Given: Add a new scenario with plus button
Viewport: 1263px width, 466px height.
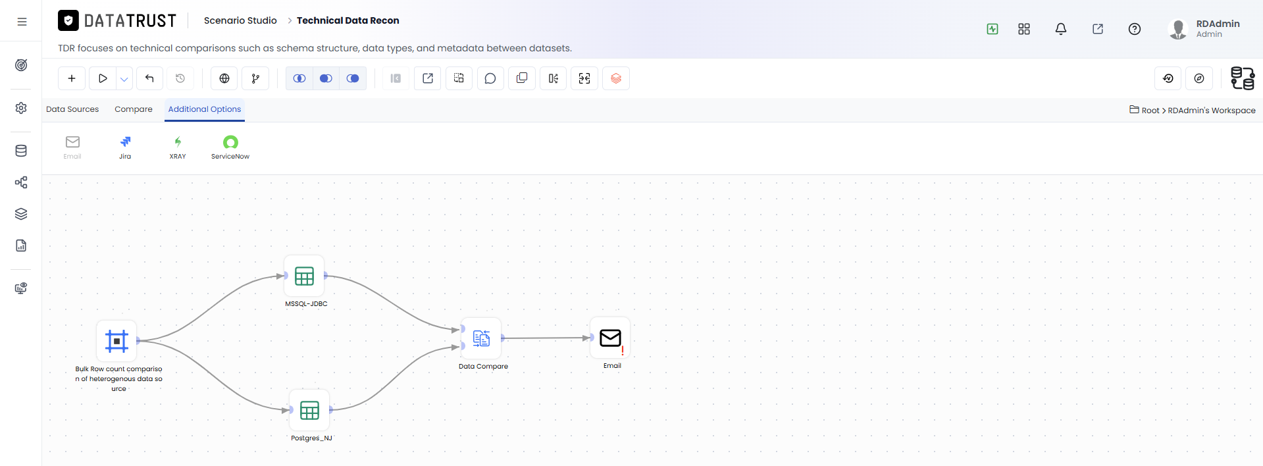Looking at the screenshot, I should [x=72, y=78].
